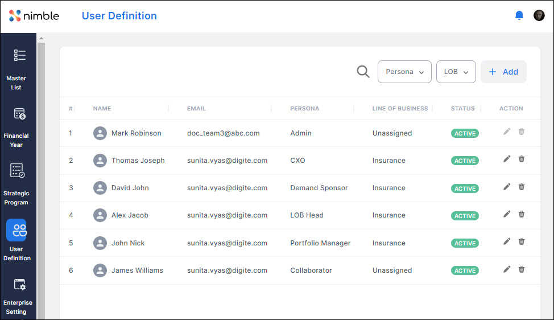Screen dimensions: 554x320
Task: Click the Add user button
Action: point(503,72)
